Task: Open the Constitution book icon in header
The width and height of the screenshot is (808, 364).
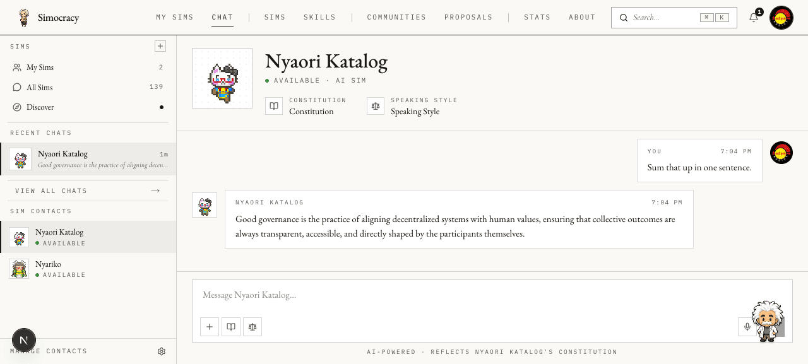Action: point(274,106)
